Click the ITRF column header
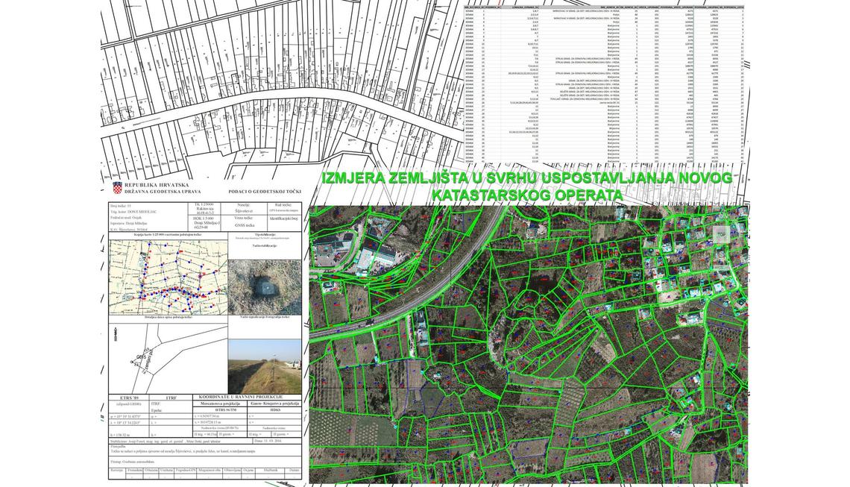This screenshot has height=487, width=850. point(171,398)
